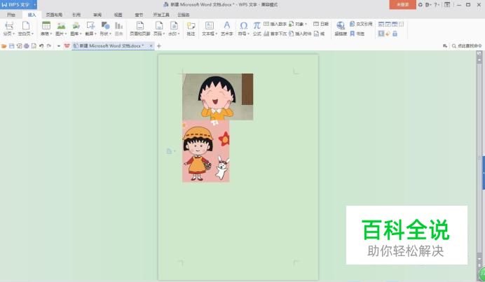The width and height of the screenshot is (485, 282).
Task: Close the 新建 Microsoft Word 文档.docx tab
Action: [151, 46]
